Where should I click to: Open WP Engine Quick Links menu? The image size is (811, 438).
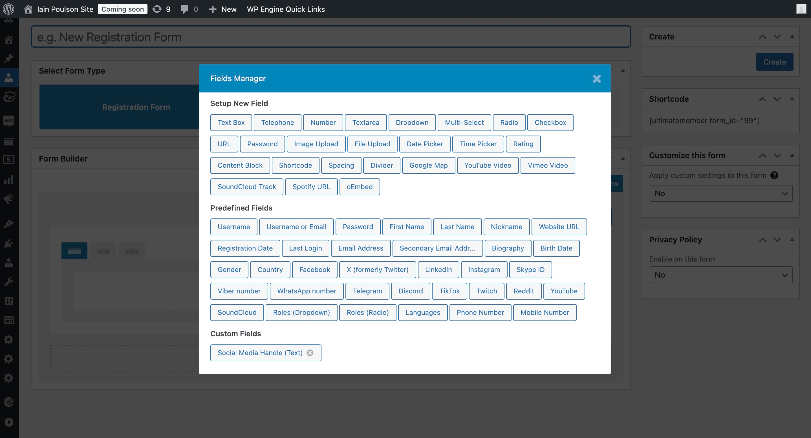[x=286, y=9]
